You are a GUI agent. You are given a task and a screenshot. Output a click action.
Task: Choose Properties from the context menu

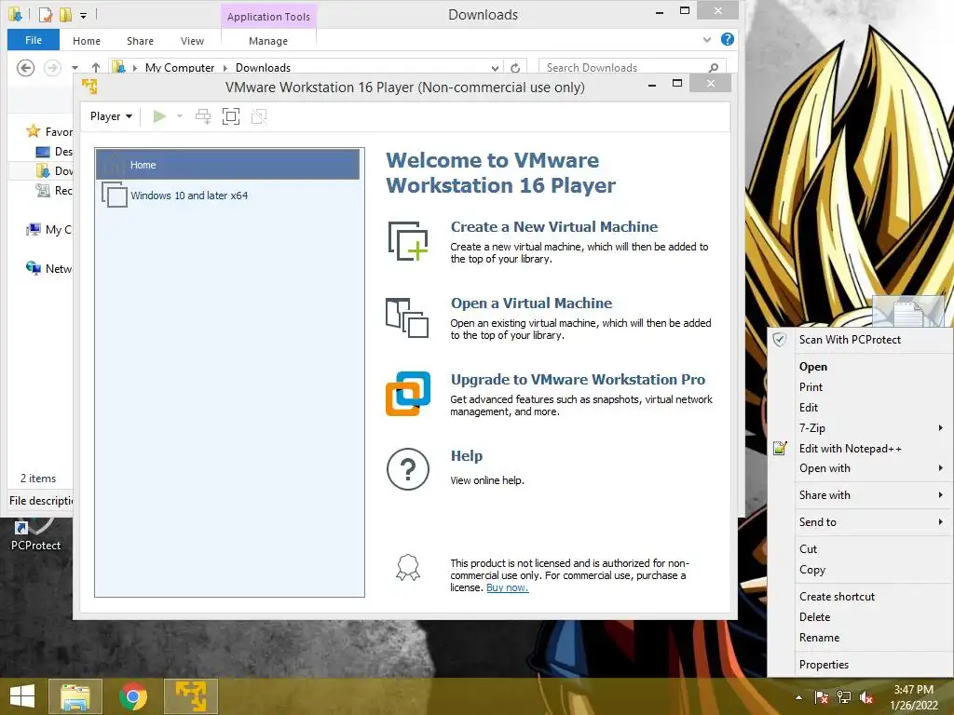(x=860, y=665)
